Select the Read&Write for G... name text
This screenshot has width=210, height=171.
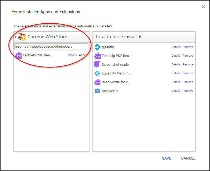click(x=116, y=82)
